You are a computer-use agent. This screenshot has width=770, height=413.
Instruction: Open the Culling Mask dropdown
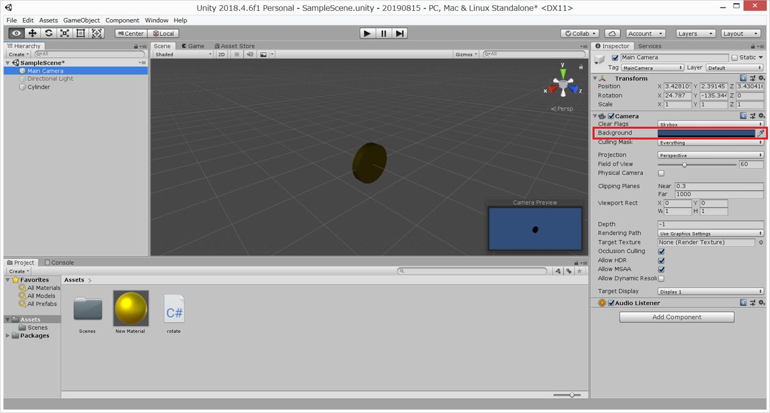pos(711,142)
